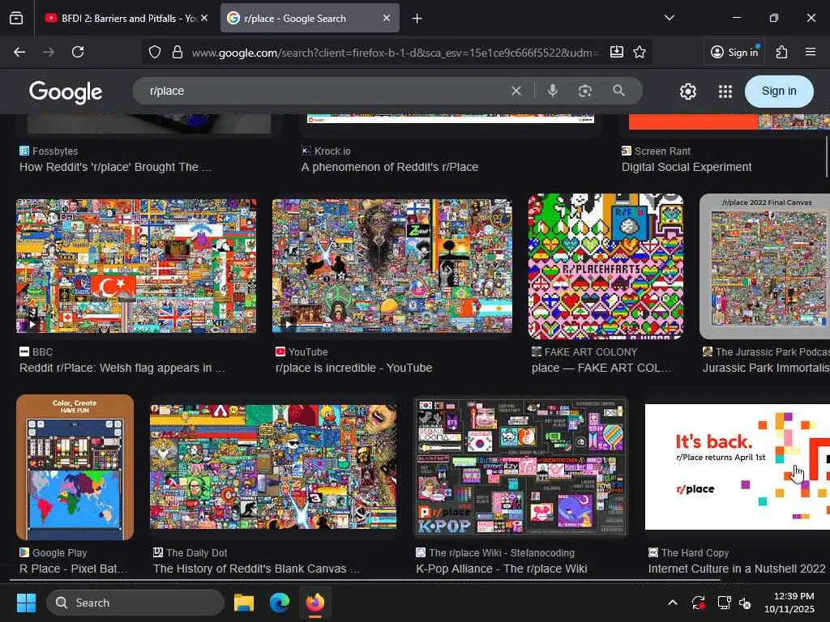Open Google Play Color, Create thumbnail
830x622 pixels.
[x=75, y=467]
